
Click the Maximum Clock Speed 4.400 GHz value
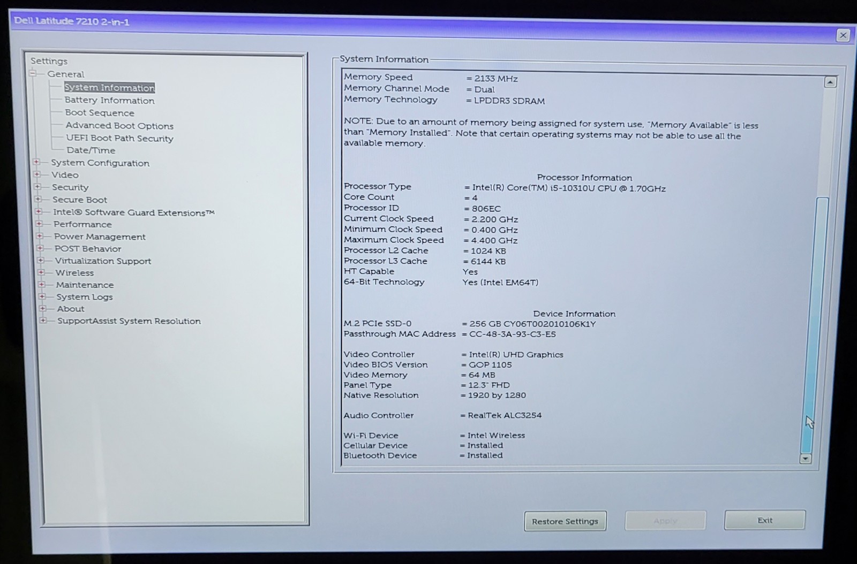494,241
